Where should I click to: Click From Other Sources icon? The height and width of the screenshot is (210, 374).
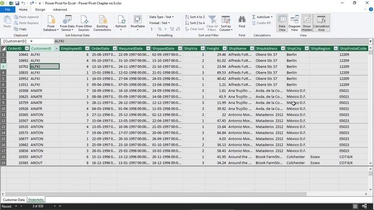point(84,23)
